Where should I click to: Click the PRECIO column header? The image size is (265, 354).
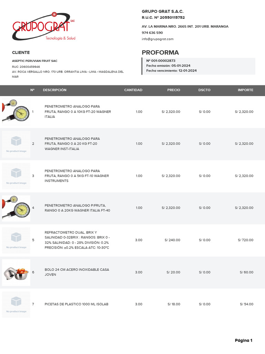click(x=174, y=90)
